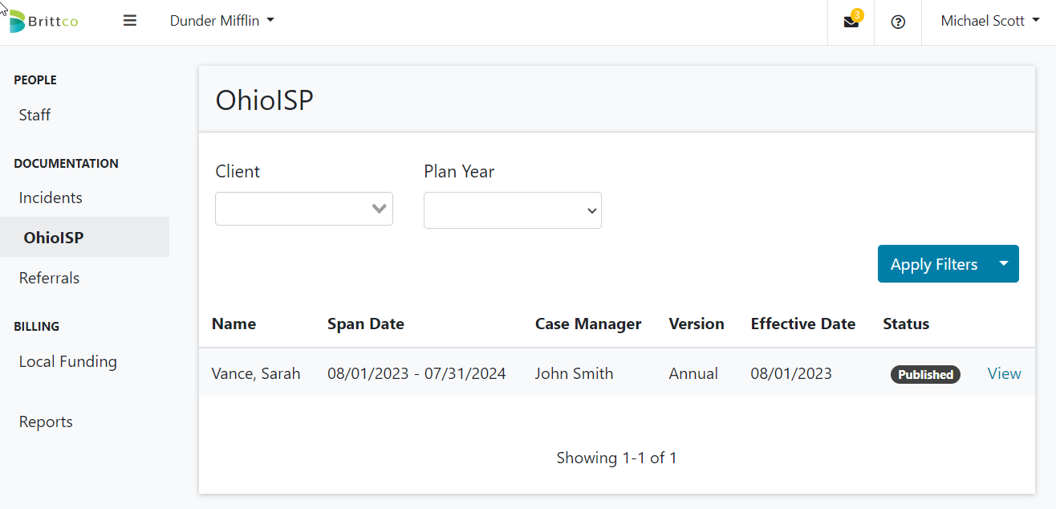The height and width of the screenshot is (509, 1056).
Task: Go to Staff in the sidebar
Action: 35,115
